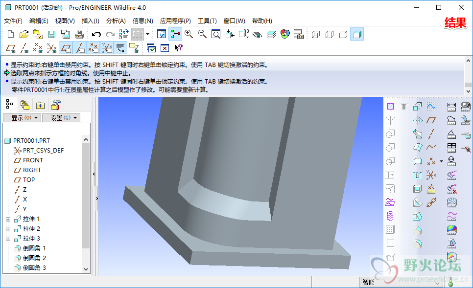Open the selection box dropdown arrow in the toolbar
The height and width of the screenshot is (288, 473).
147,34
